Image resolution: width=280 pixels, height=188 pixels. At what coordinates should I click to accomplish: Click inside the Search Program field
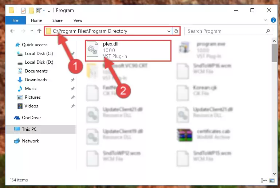coord(225,31)
